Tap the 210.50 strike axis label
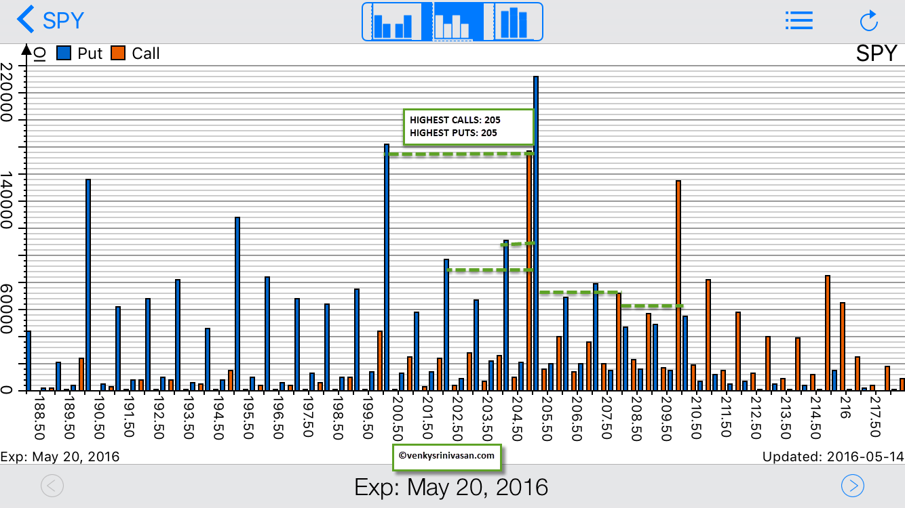Screen dimensions: 905x508 [x=697, y=417]
